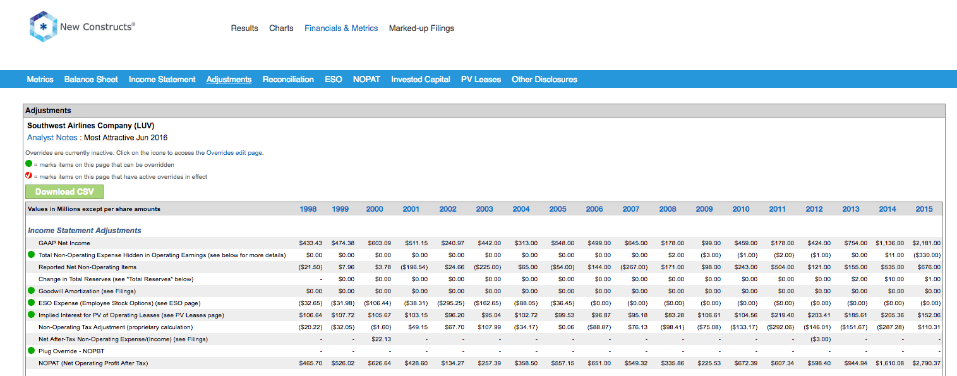The height and width of the screenshot is (376, 957).
Task: Download the adjustments as CSV
Action: coord(64,191)
